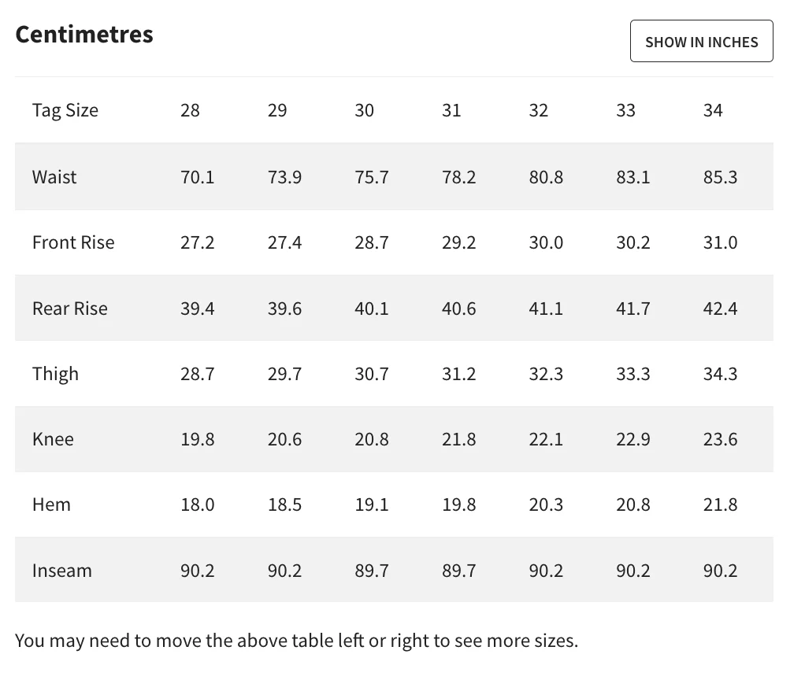Click the Show in Inches button
Image resolution: width=805 pixels, height=680 pixels.
(701, 42)
